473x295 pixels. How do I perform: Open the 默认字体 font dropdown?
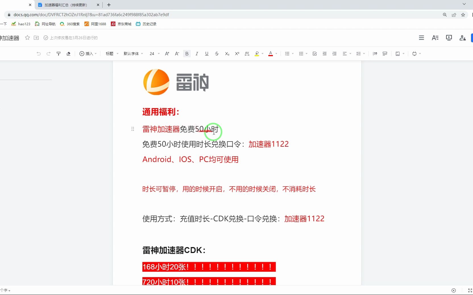coord(133,54)
